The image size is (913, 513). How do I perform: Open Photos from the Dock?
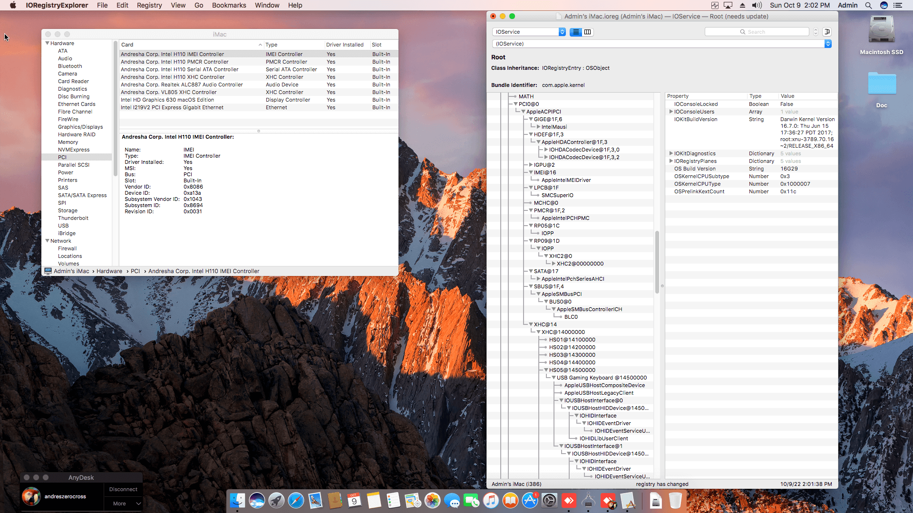pyautogui.click(x=432, y=500)
